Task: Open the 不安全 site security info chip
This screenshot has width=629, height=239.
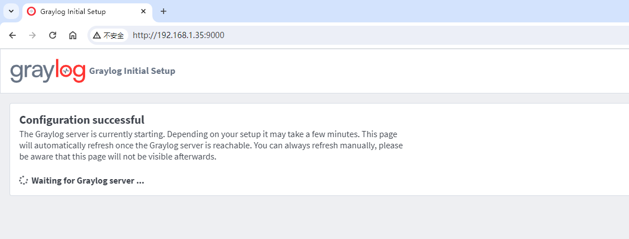Action: 108,35
